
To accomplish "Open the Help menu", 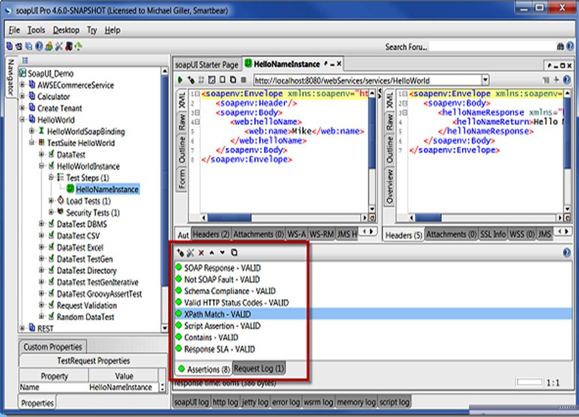I will point(112,30).
